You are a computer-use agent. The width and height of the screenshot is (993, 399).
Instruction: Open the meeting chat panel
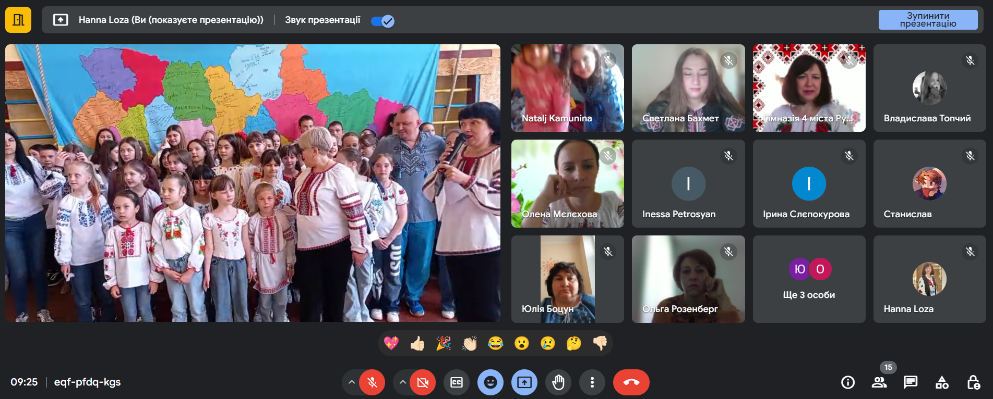tap(911, 383)
